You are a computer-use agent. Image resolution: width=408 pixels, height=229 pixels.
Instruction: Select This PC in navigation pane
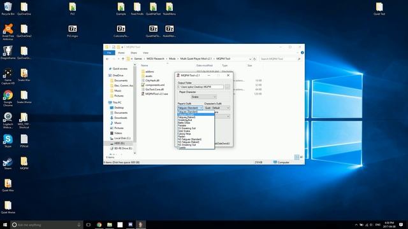(117, 102)
